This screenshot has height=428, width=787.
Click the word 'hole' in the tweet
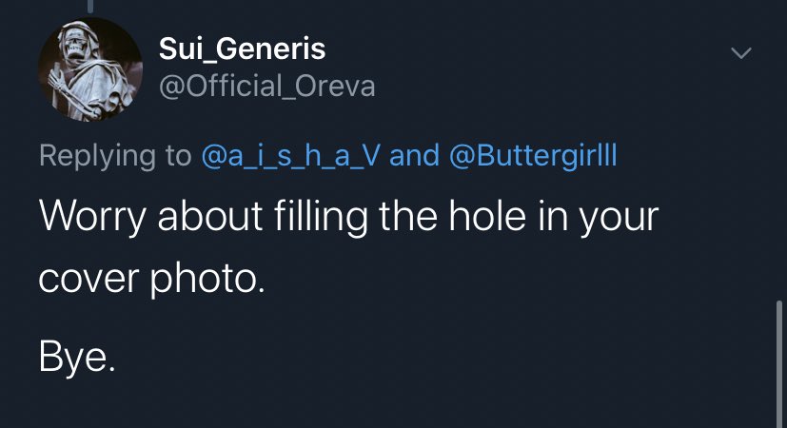(488, 218)
